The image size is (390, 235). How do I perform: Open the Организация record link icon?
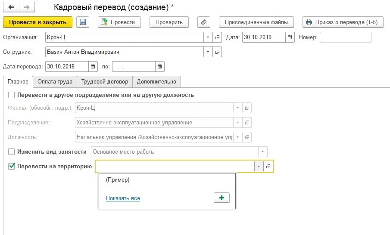coord(218,37)
